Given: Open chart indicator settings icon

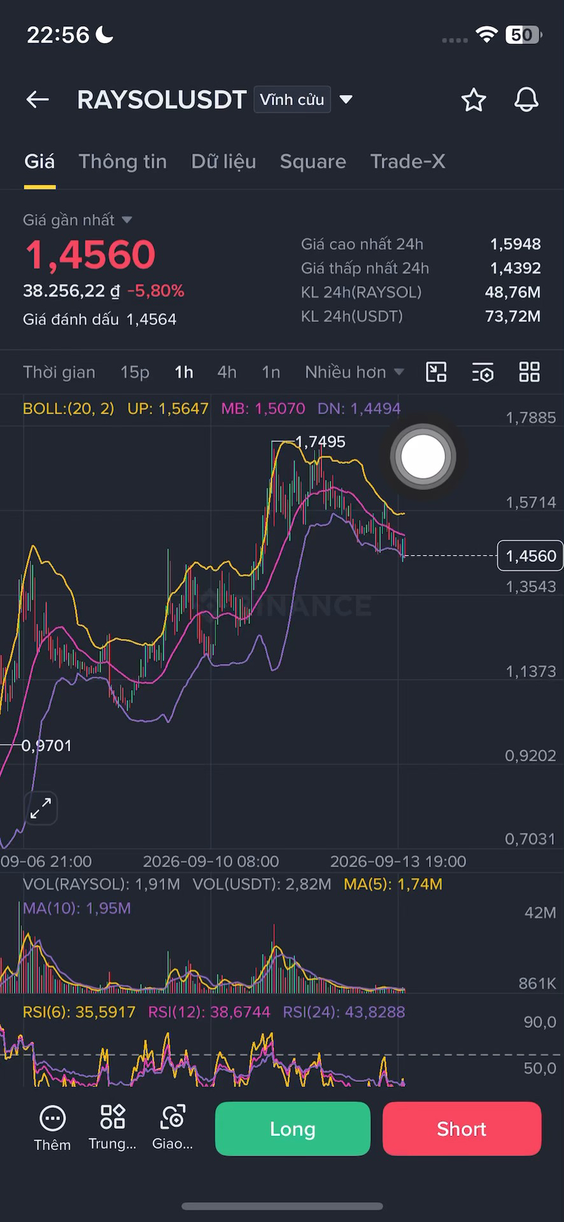Looking at the screenshot, I should [483, 372].
